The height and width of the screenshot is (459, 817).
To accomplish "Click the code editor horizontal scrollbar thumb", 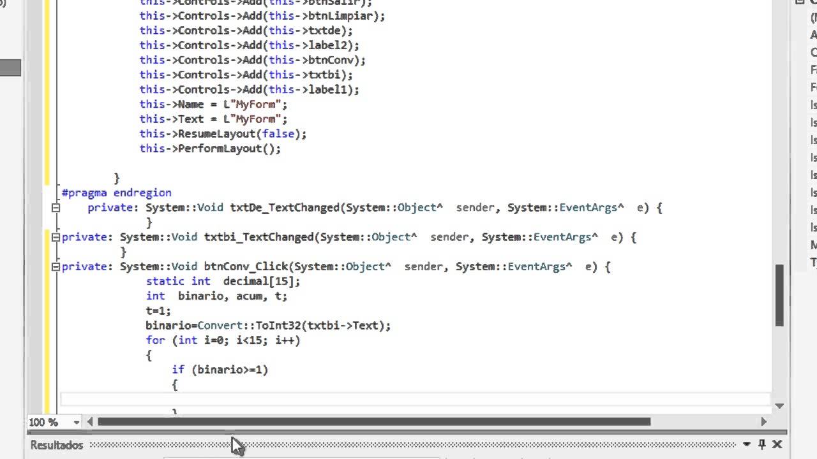I will [x=373, y=421].
